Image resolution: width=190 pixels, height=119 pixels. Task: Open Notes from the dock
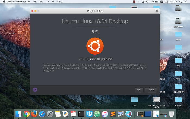pos(58,114)
